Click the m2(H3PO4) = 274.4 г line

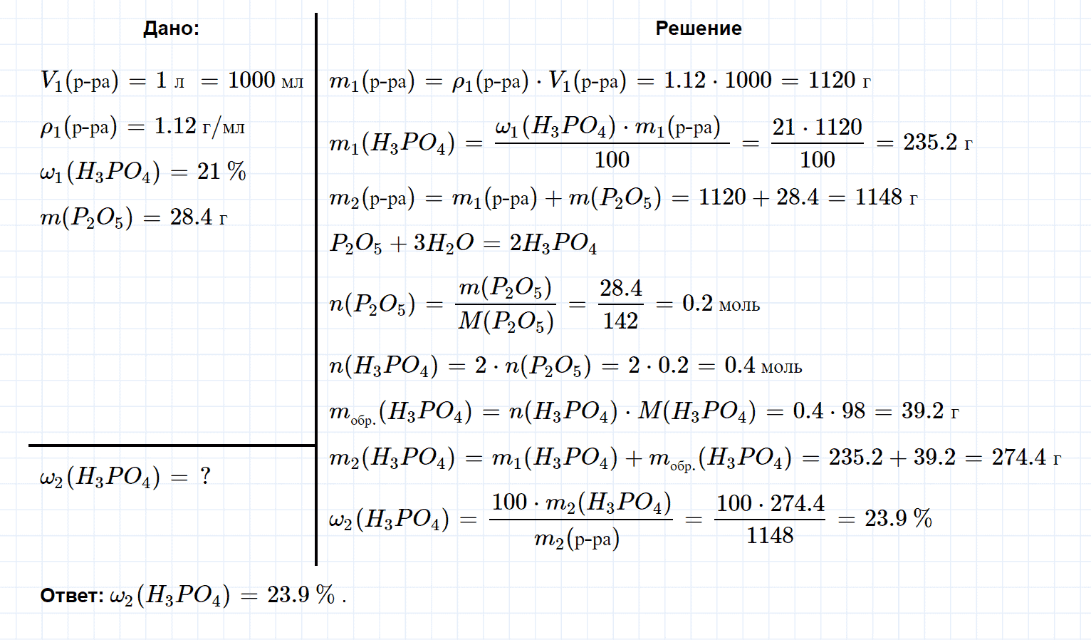click(x=695, y=458)
